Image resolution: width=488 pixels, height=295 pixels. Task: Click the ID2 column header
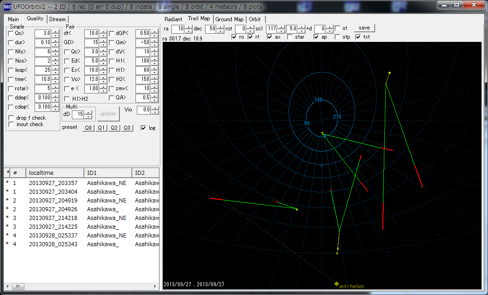click(x=145, y=173)
